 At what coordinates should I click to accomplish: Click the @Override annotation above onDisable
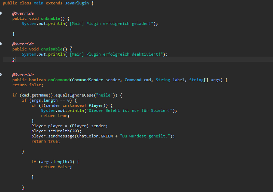23,44
